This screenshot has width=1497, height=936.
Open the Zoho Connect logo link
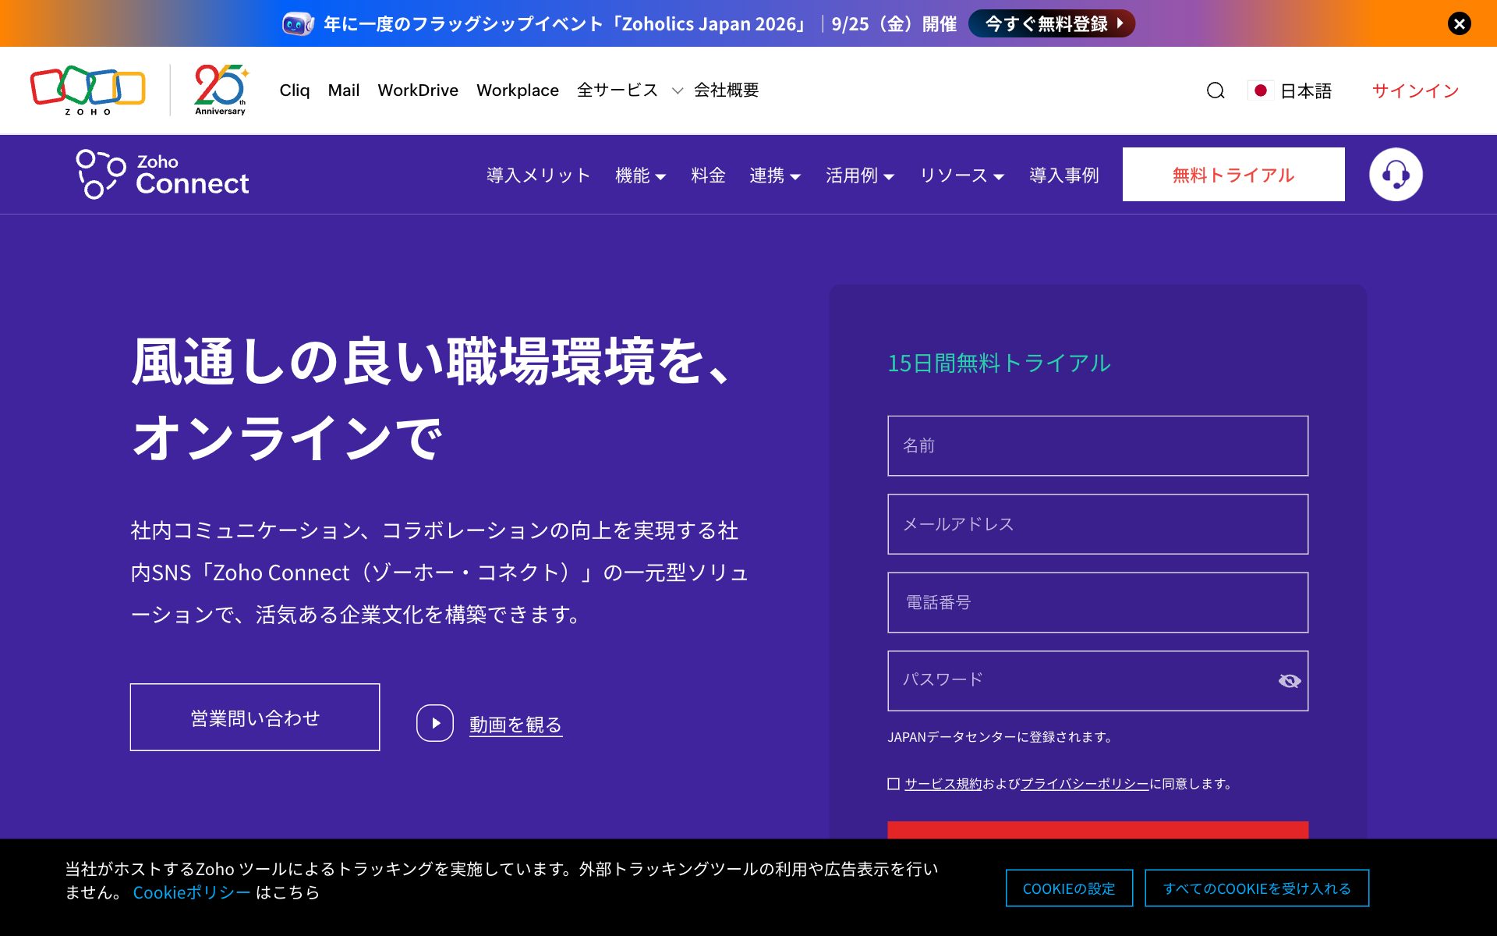click(163, 175)
